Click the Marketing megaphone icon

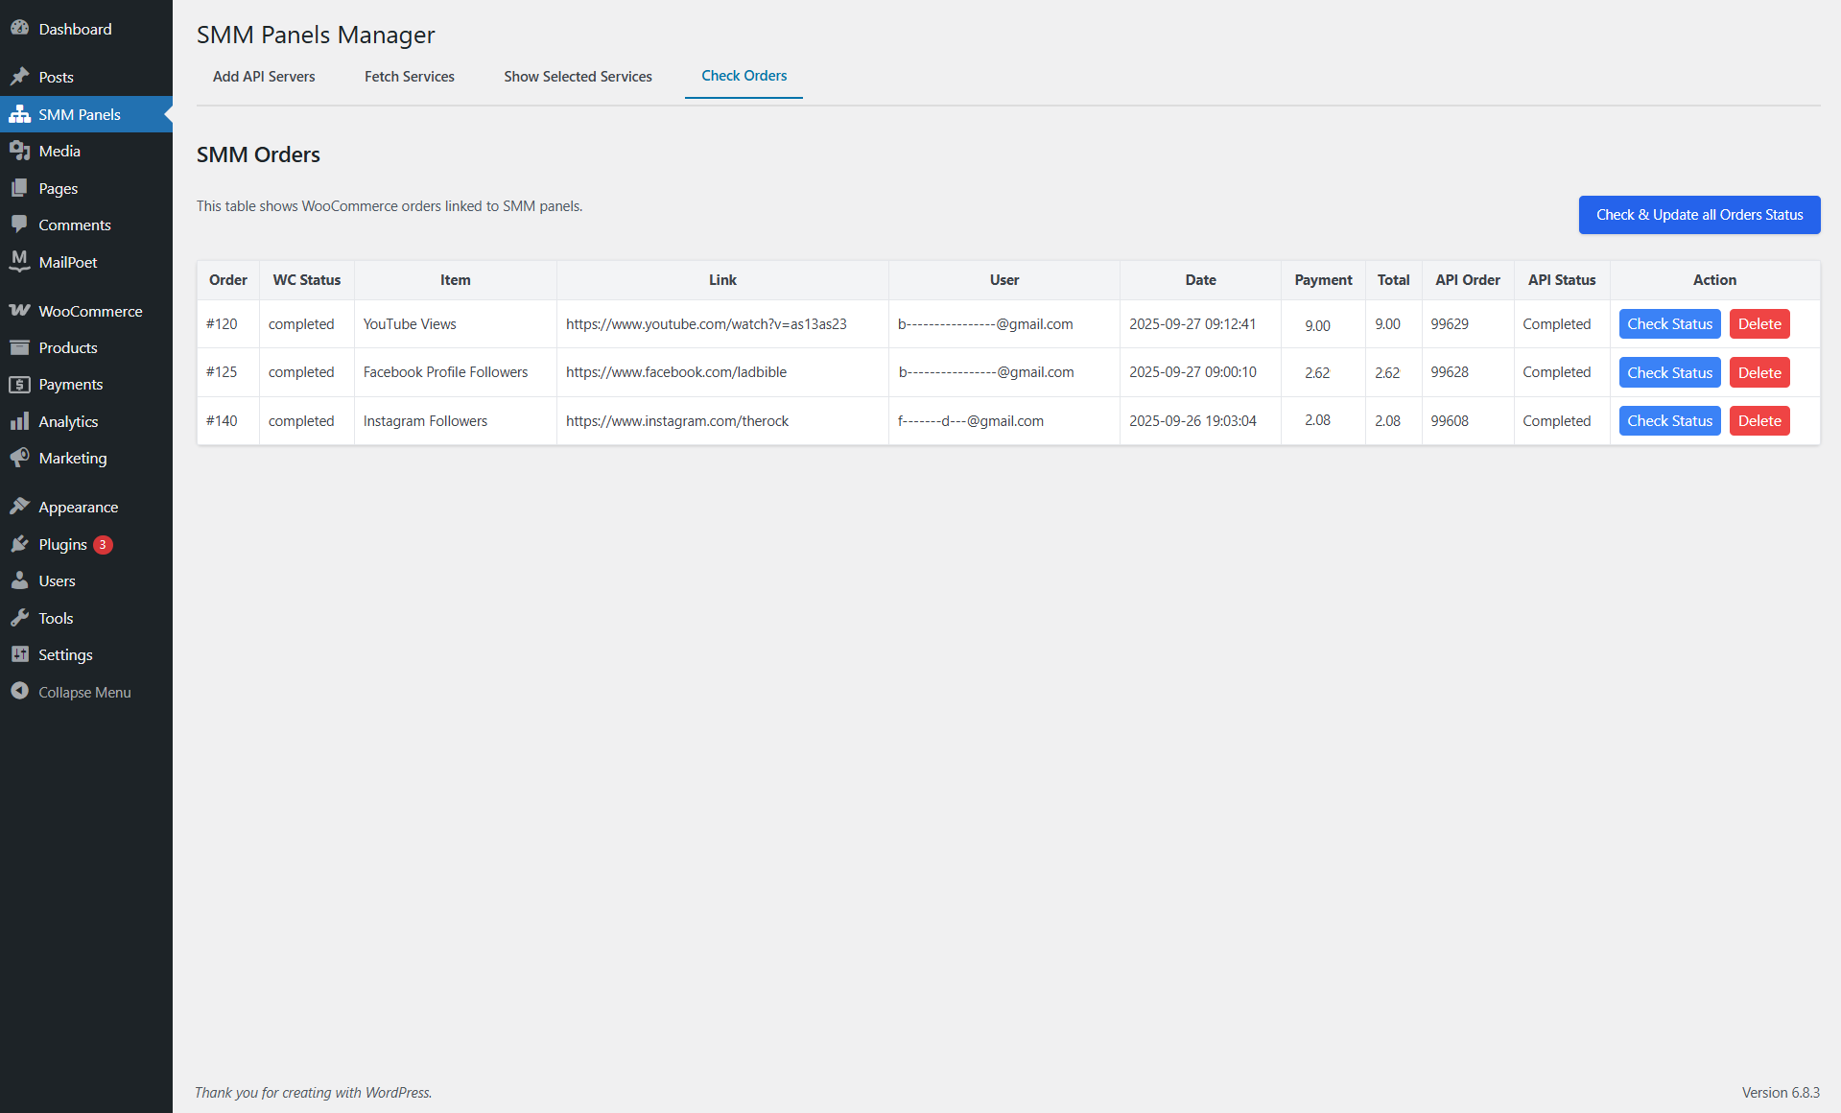(x=19, y=458)
